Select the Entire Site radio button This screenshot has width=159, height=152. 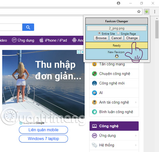point(99,33)
